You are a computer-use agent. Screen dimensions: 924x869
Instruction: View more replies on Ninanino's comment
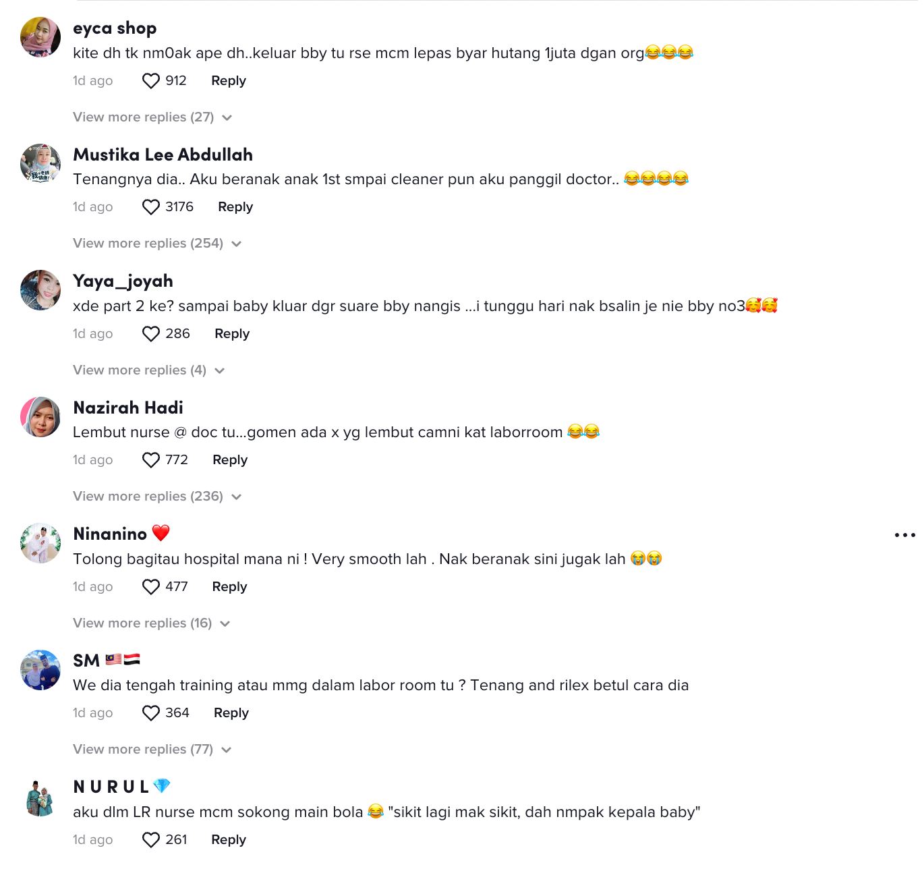coord(142,623)
